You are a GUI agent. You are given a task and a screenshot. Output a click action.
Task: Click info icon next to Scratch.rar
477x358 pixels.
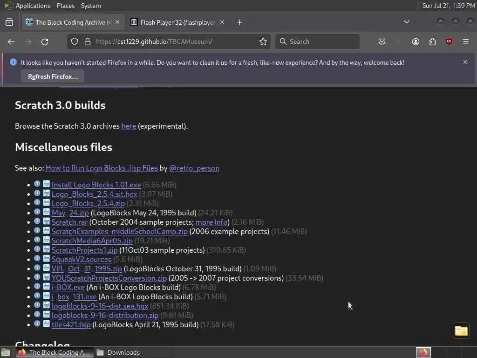[x=37, y=221]
